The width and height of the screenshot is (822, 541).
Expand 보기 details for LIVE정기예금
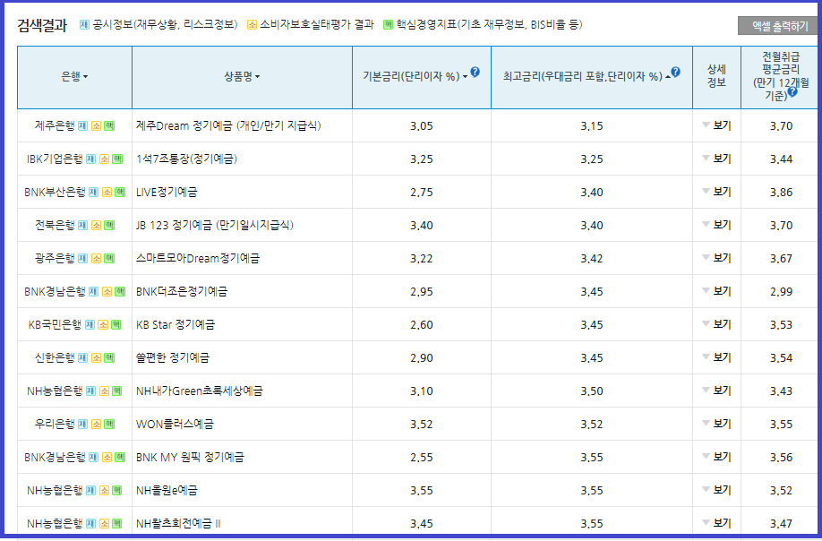[x=716, y=192]
